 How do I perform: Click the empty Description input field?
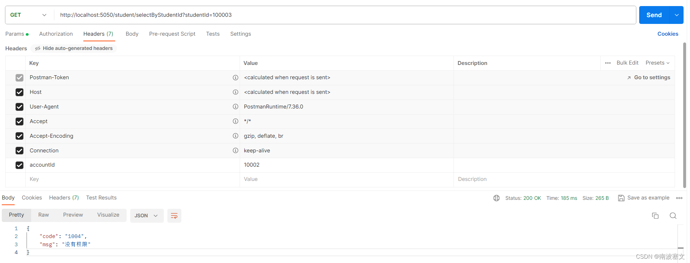pos(564,179)
